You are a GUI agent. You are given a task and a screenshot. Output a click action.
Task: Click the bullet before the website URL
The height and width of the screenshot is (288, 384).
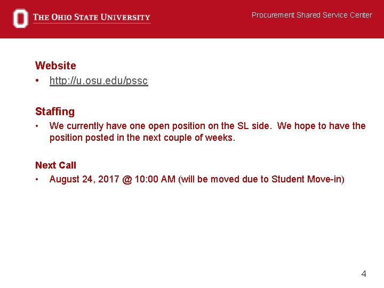click(37, 81)
